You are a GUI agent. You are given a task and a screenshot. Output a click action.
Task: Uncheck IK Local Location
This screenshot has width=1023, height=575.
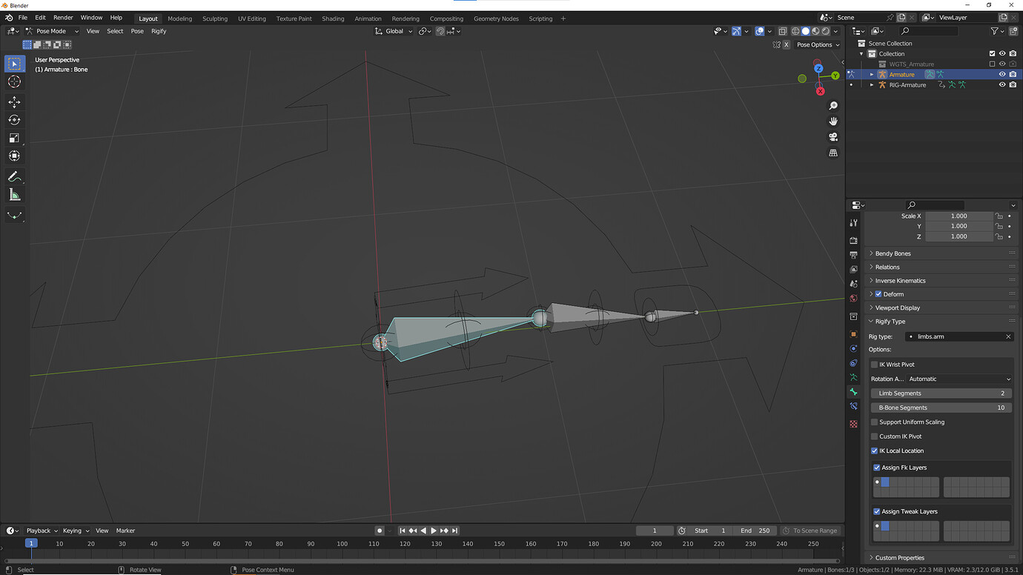pyautogui.click(x=874, y=451)
